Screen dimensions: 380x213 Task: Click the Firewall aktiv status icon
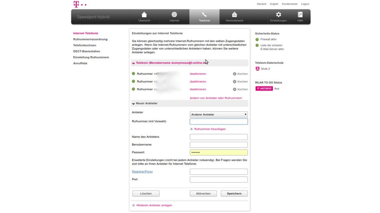pyautogui.click(x=257, y=40)
